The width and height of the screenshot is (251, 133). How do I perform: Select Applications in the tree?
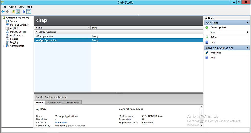[x=16, y=35]
